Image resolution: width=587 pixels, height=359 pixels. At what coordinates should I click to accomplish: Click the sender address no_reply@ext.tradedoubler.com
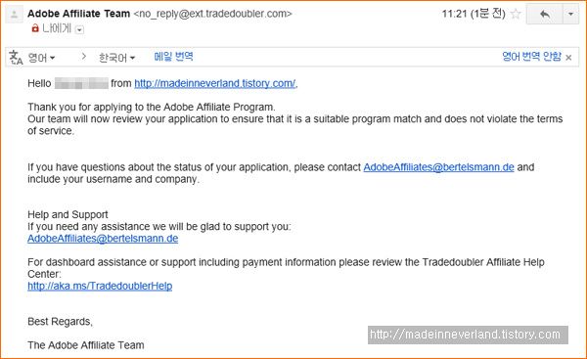point(212,14)
